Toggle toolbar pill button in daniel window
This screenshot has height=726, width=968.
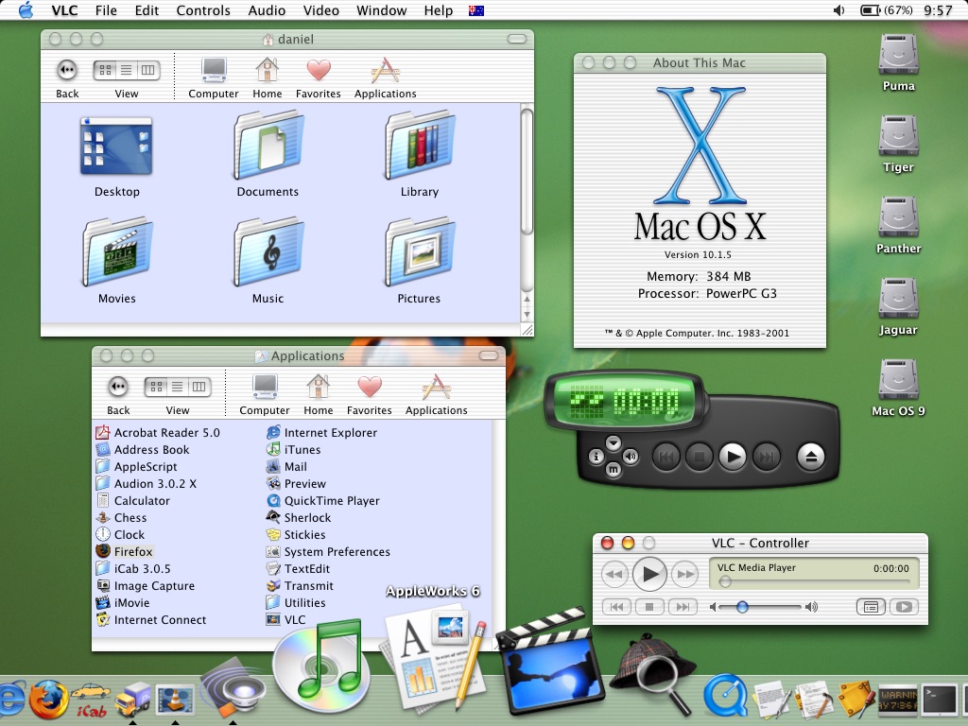click(517, 39)
